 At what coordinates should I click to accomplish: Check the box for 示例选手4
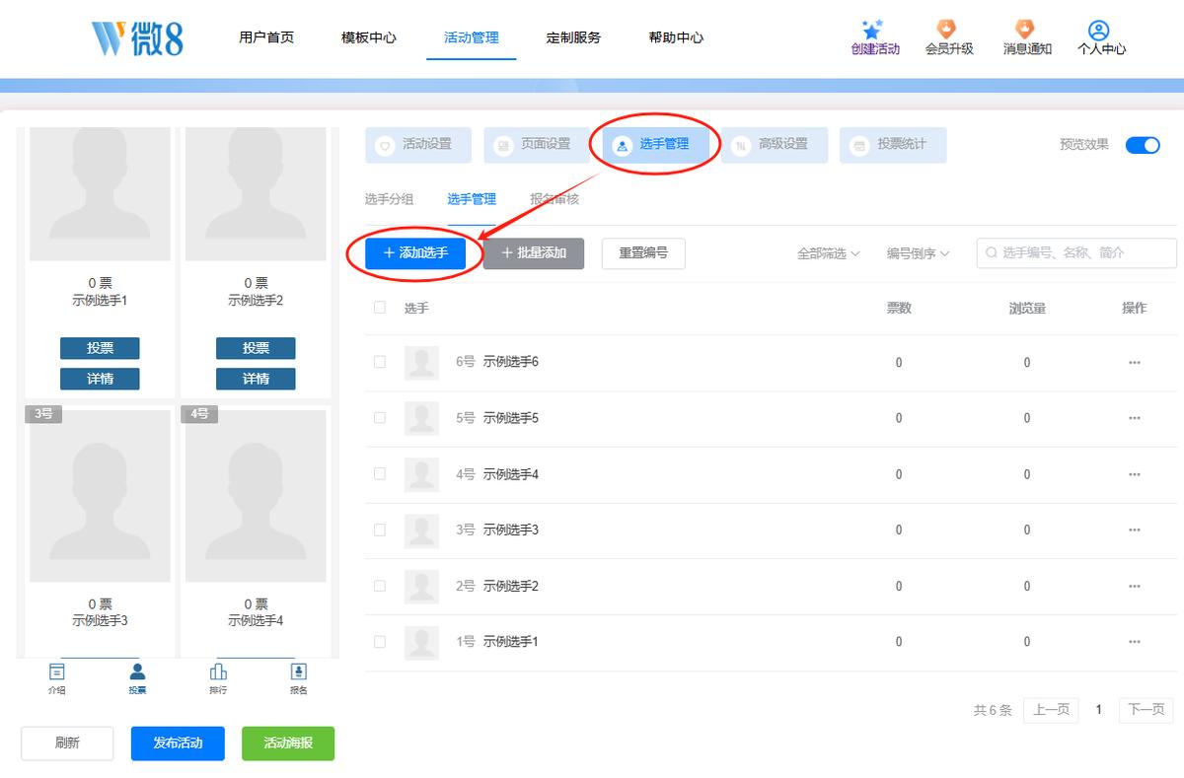(x=380, y=474)
